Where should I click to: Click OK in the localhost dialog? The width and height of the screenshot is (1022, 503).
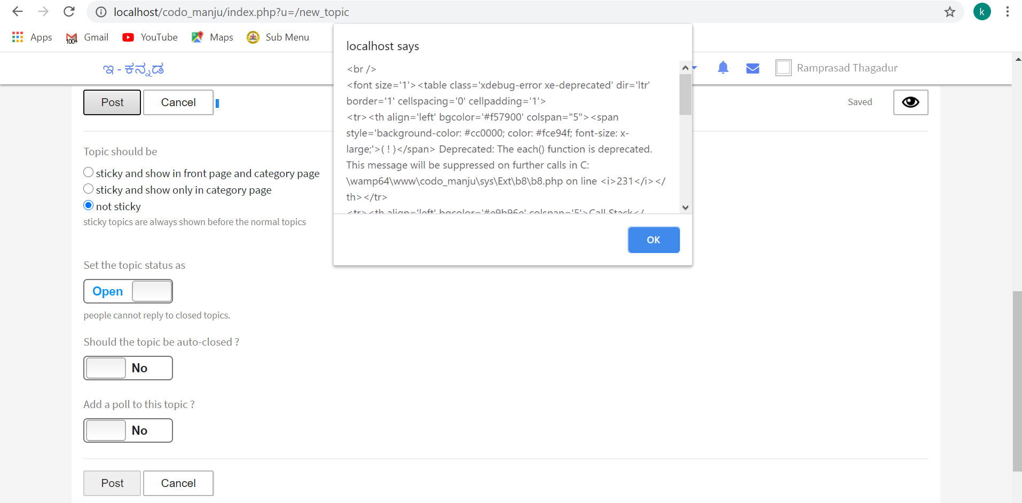coord(654,240)
